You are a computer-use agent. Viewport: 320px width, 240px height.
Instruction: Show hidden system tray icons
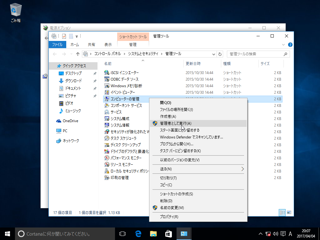261,234
